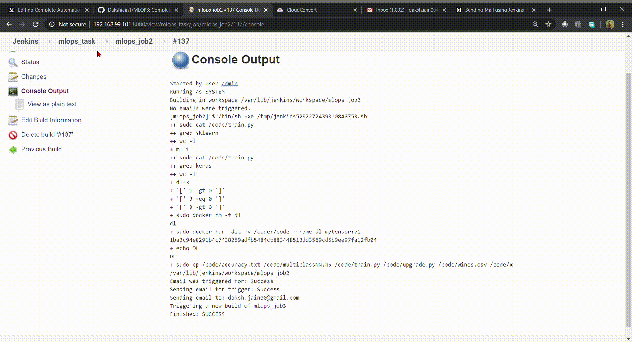Click the 'Sending email to: daksh.jain00@gmail.com' line
Image resolution: width=632 pixels, height=342 pixels.
click(x=234, y=298)
